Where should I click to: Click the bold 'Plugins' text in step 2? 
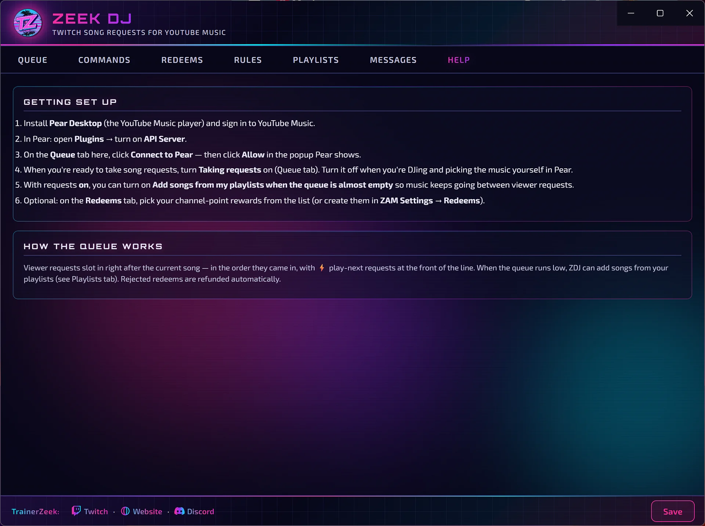[89, 139]
